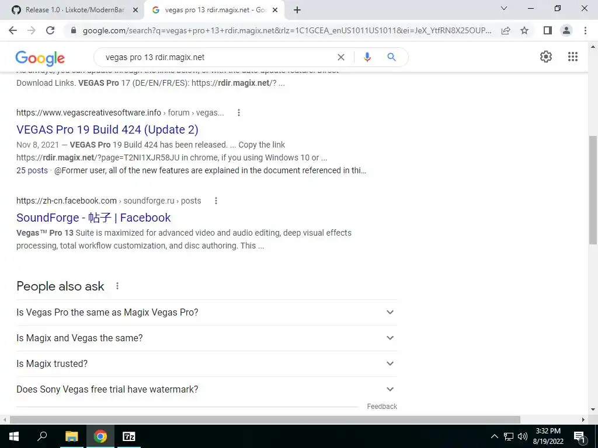Open the taskbar clock and date
The height and width of the screenshot is (448, 598).
pyautogui.click(x=548, y=436)
